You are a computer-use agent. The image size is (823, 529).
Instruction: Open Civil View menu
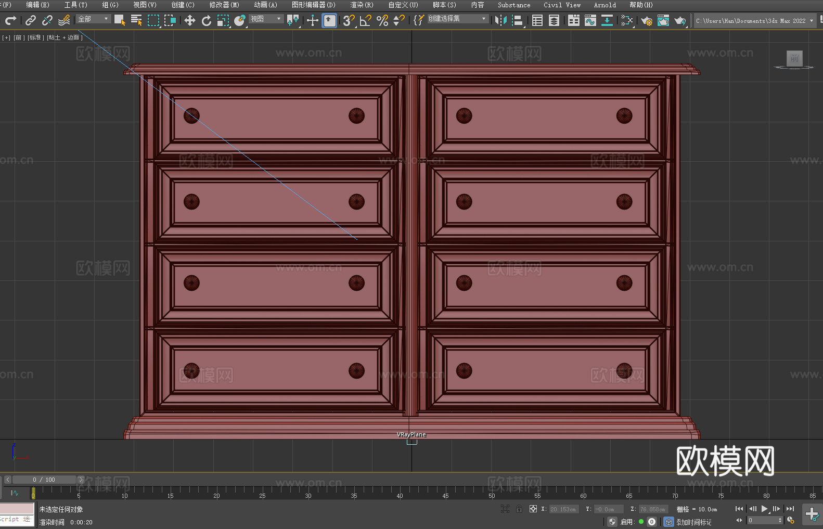pos(562,5)
